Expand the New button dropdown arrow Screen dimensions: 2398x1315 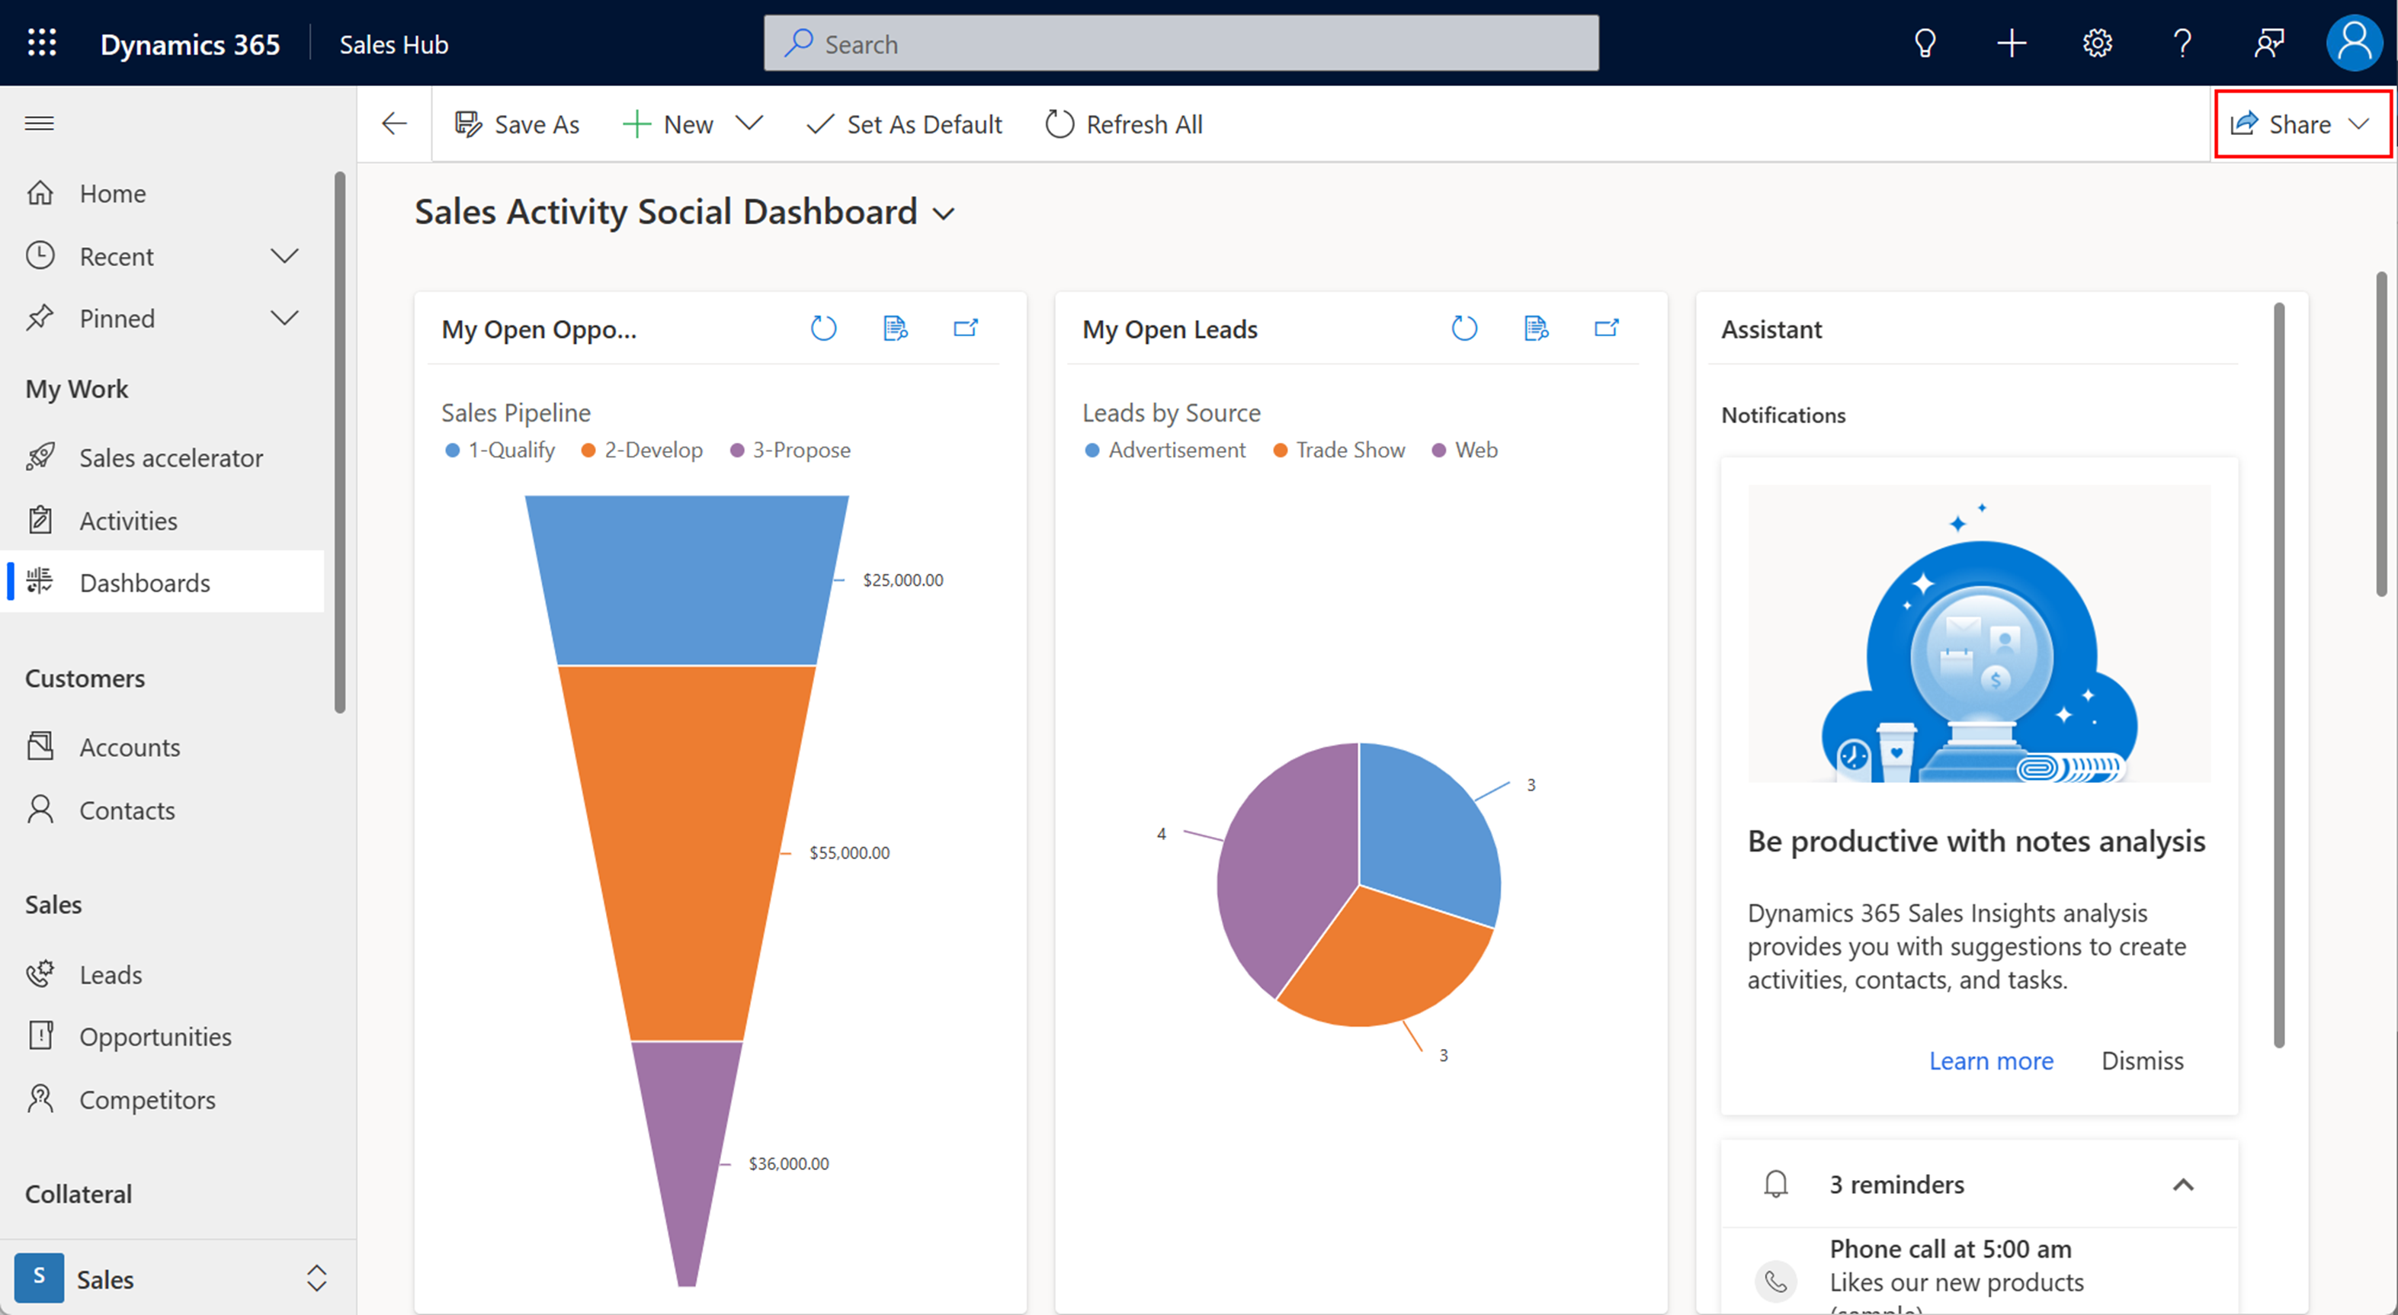point(749,123)
